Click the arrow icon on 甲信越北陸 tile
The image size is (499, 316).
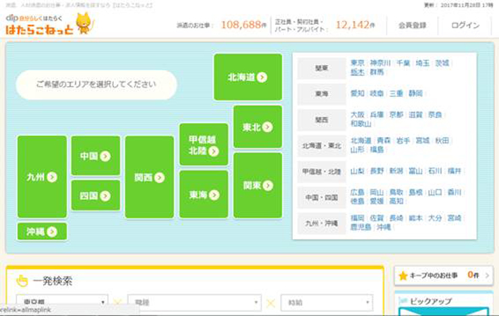click(214, 152)
